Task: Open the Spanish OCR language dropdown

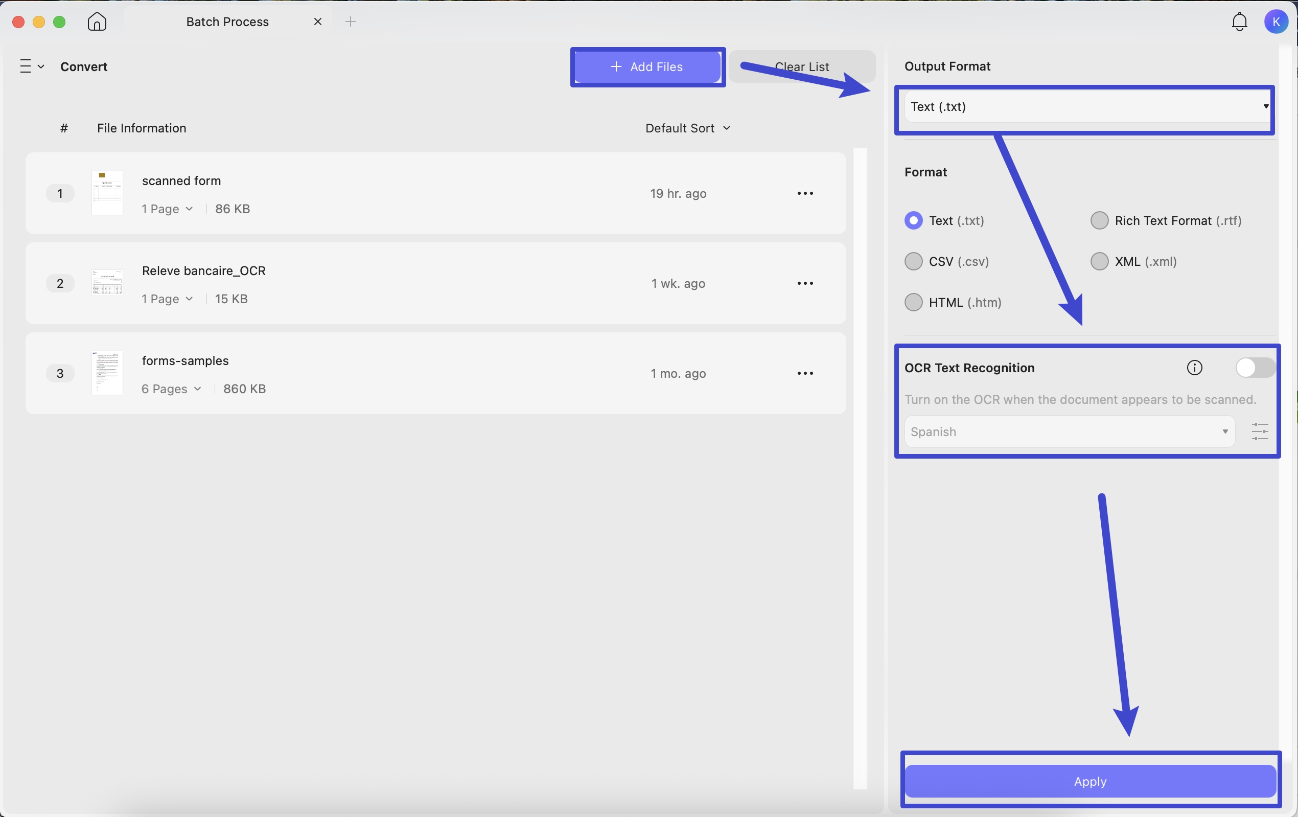Action: coord(1070,432)
